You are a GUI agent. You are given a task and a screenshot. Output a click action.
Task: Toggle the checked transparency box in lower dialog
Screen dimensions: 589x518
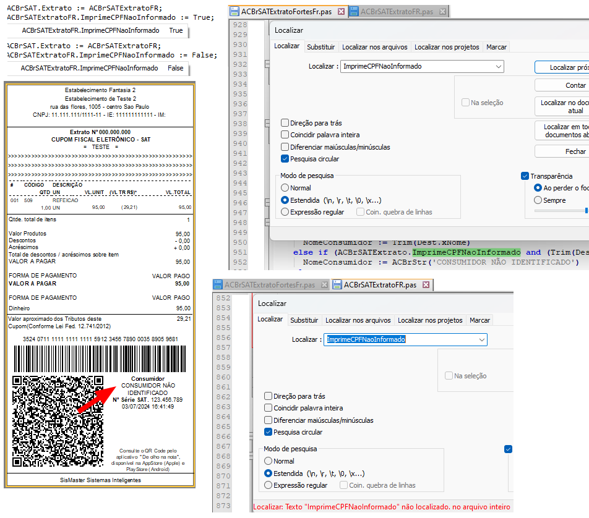coord(508,449)
